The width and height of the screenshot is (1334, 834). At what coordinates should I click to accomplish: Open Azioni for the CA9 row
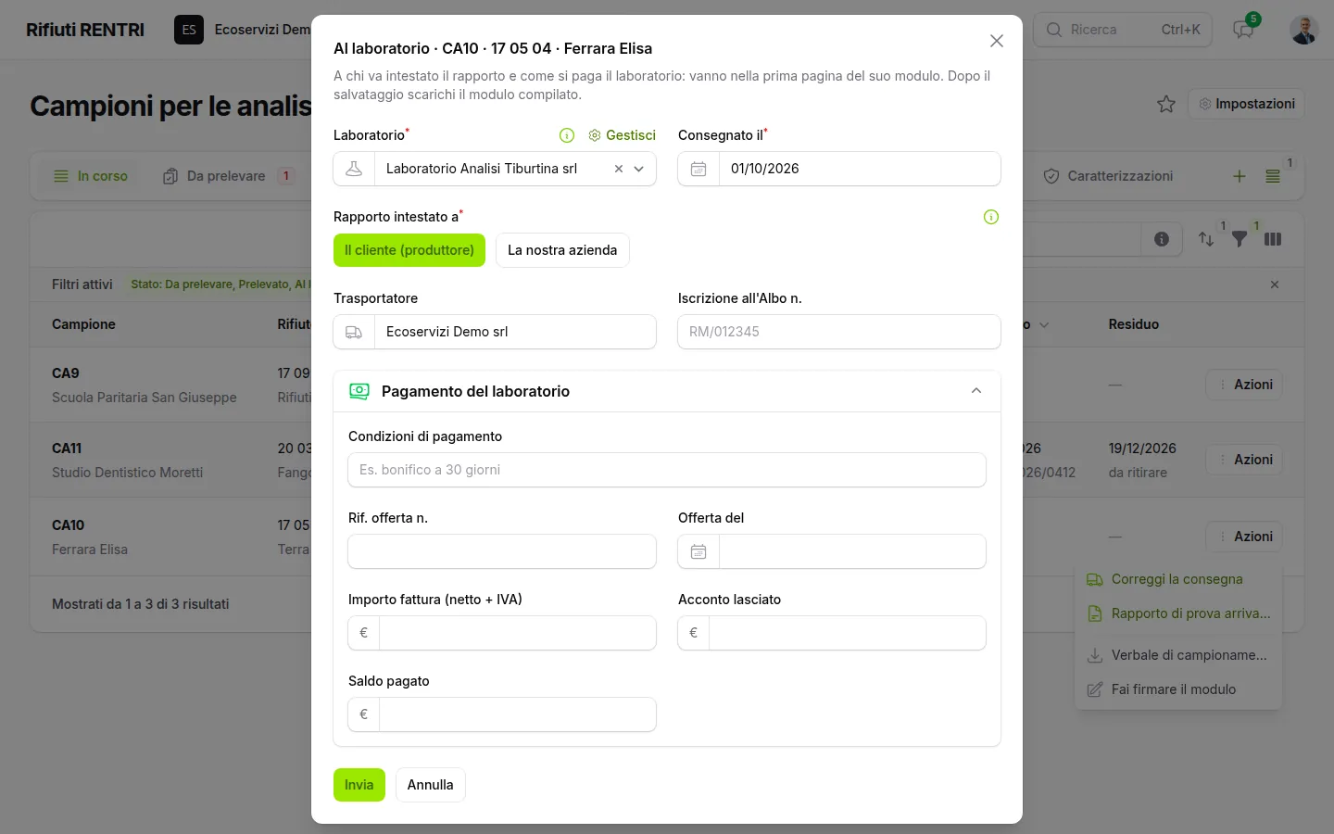point(1244,385)
